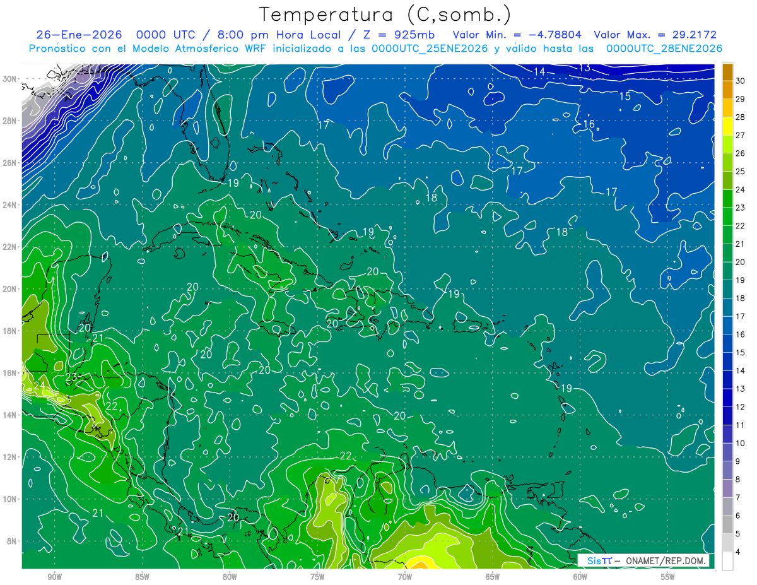Click the "10N" latitude axis label

pyautogui.click(x=10, y=499)
